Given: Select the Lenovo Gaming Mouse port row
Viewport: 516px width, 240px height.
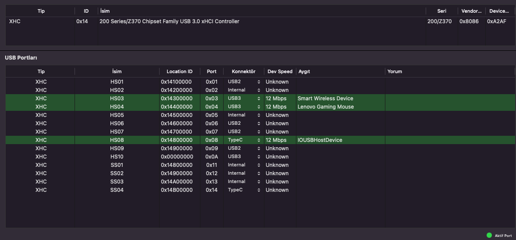Looking at the screenshot, I should 325,107.
